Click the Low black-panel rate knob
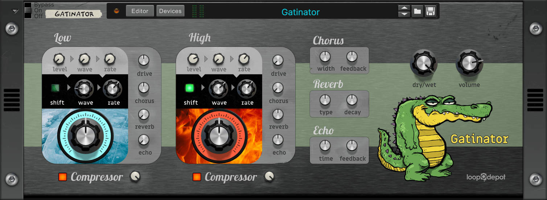 [112, 89]
